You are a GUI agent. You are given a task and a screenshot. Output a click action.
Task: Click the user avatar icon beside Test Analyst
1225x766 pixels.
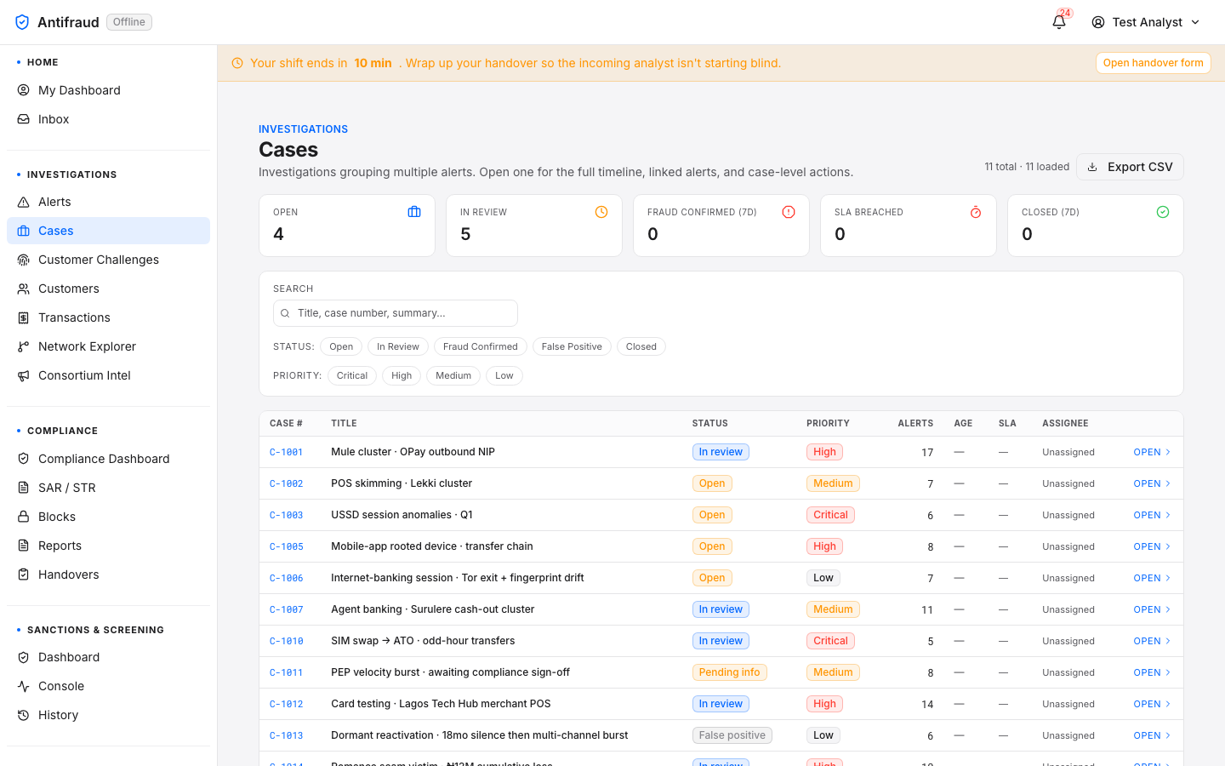point(1098,22)
